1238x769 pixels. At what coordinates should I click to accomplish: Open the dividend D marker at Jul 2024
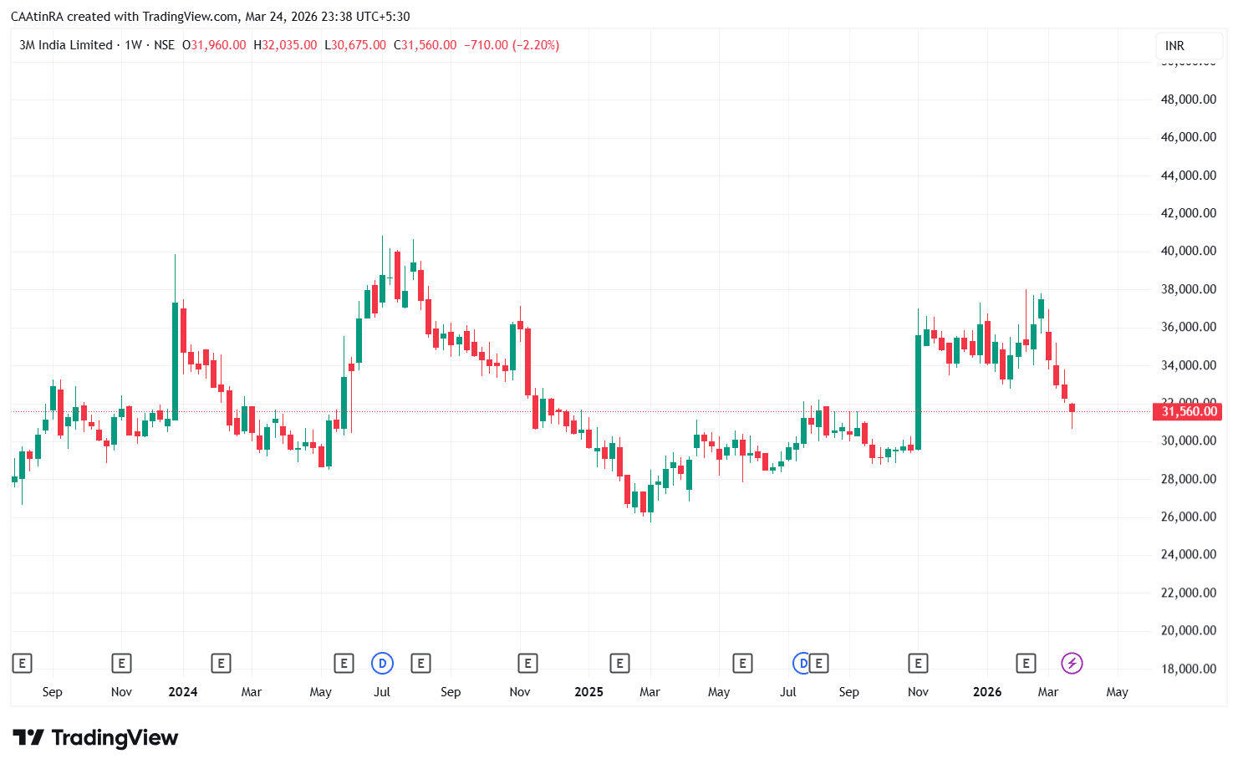coord(382,664)
